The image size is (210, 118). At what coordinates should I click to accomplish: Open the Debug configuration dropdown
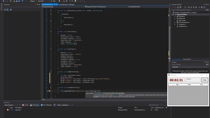coord(33,1)
